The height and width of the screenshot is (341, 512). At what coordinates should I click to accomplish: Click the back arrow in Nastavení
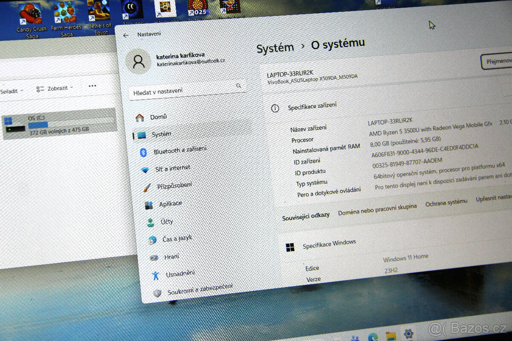click(125, 36)
